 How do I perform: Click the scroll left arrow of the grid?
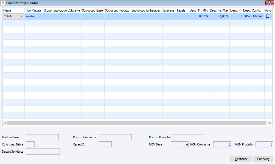click(5, 123)
